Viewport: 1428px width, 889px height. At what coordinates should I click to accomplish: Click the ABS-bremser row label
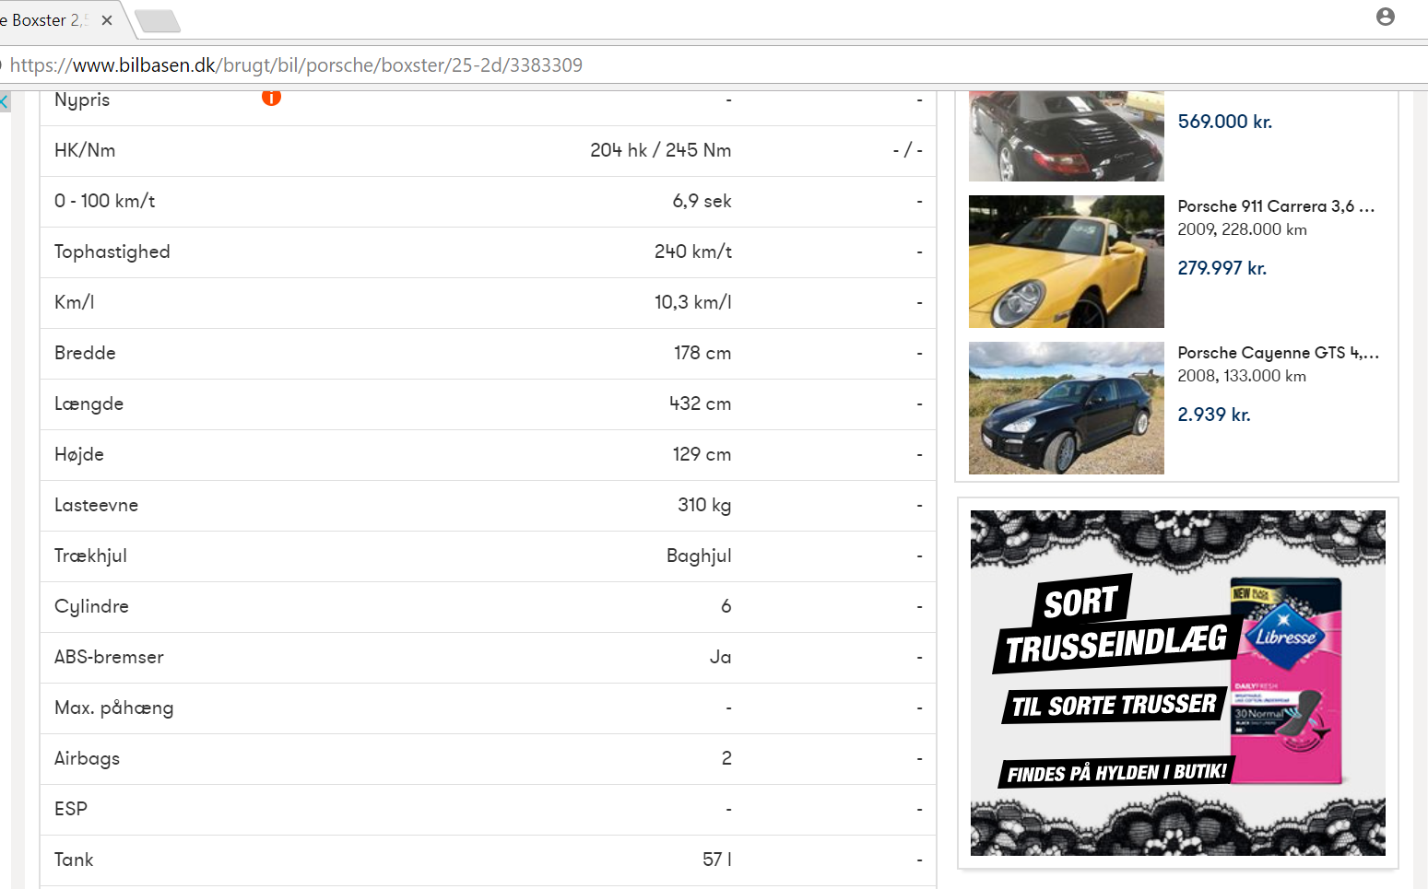coord(109,657)
